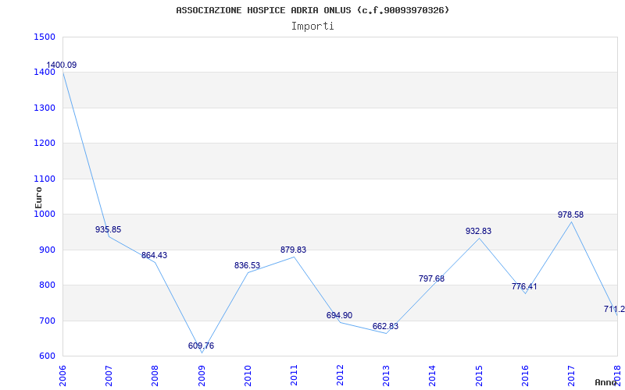Select the 776.41 data label
The image size is (625, 390).
(524, 286)
